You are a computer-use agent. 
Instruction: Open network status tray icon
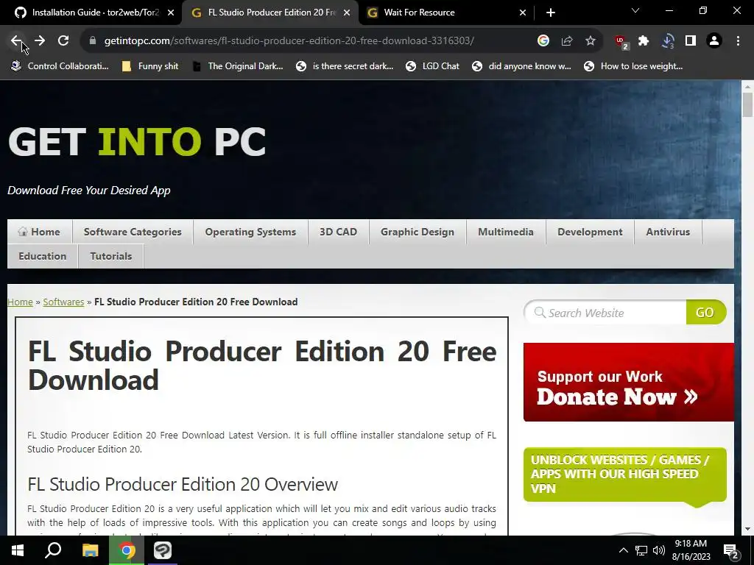pyautogui.click(x=641, y=550)
